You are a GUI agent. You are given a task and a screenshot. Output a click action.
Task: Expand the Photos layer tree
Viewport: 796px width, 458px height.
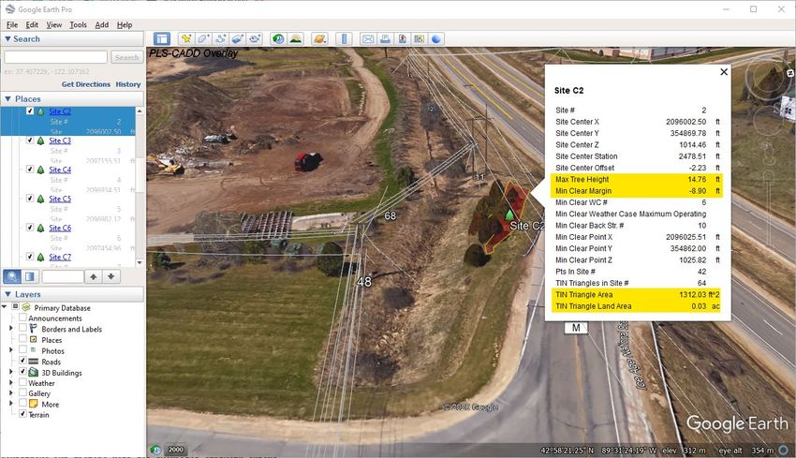(x=11, y=350)
